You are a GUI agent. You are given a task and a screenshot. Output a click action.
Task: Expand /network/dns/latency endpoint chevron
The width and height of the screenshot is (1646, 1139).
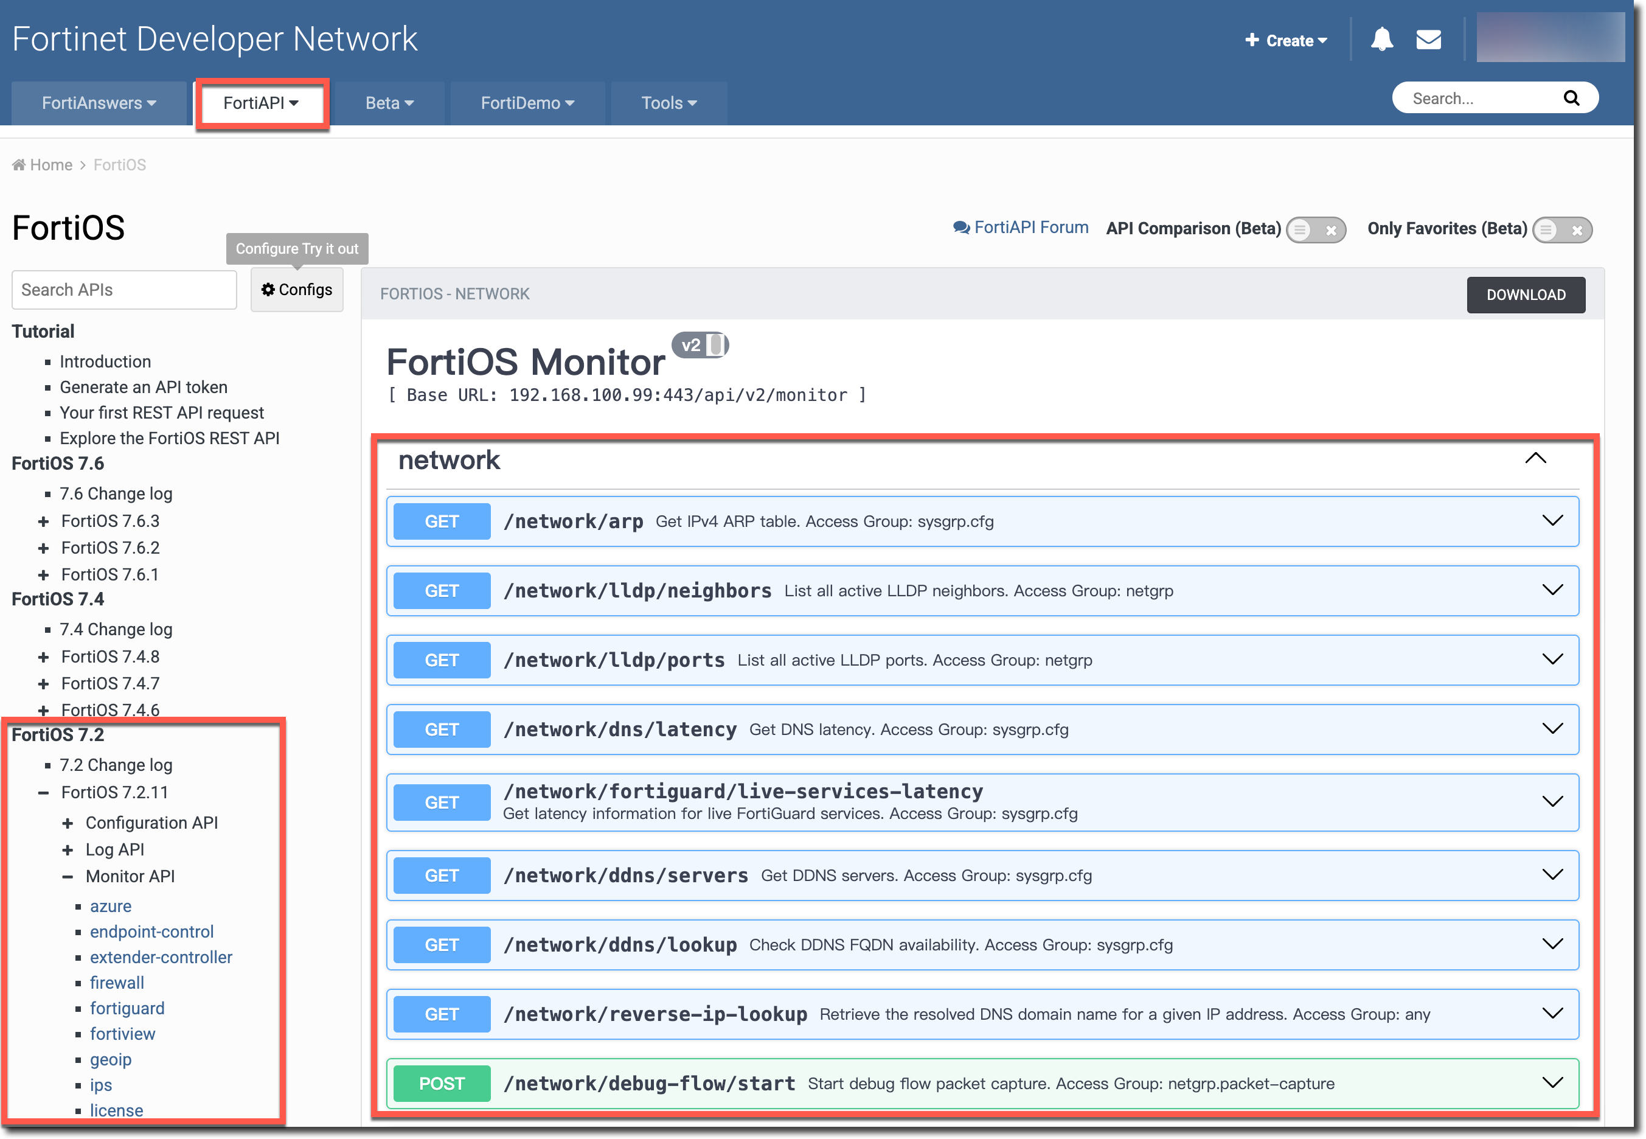point(1552,729)
